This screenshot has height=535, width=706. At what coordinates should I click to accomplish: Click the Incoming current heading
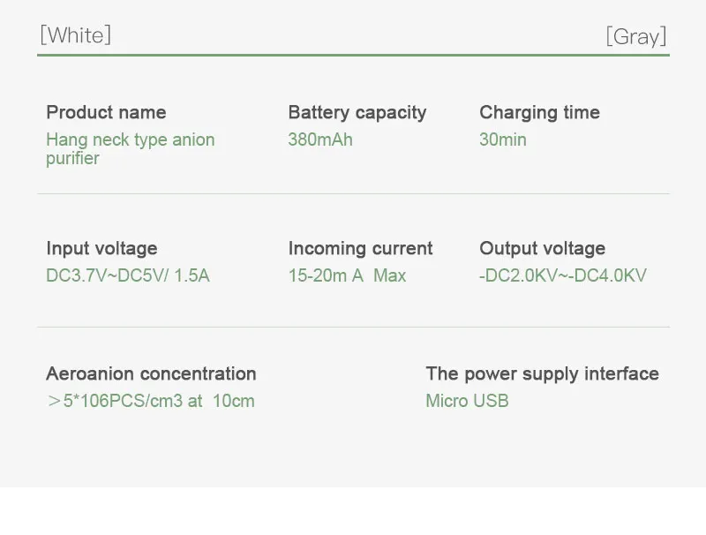[x=360, y=248]
